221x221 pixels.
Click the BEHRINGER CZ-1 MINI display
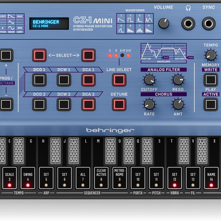pyautogui.click(x=49, y=24)
